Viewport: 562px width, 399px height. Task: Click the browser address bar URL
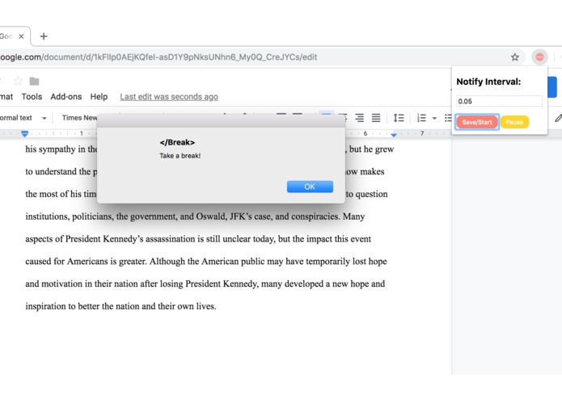point(158,57)
